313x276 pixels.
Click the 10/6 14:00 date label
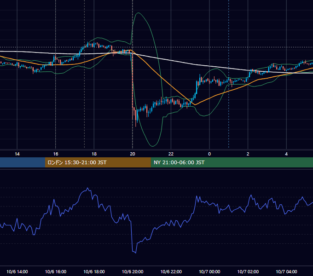(x=17, y=271)
